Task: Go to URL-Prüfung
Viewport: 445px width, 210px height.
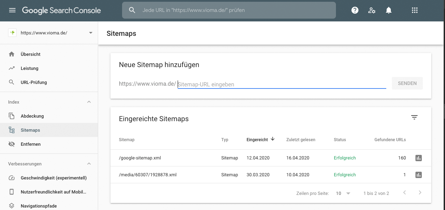Action: click(49, 82)
